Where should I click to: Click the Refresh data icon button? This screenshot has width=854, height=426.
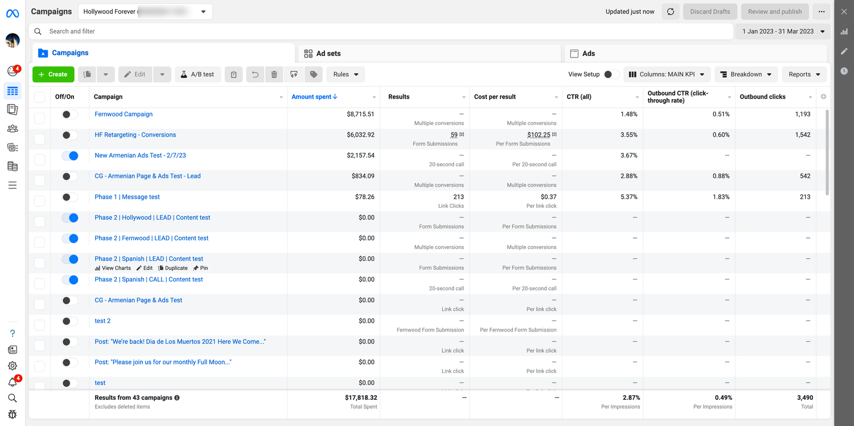(671, 11)
